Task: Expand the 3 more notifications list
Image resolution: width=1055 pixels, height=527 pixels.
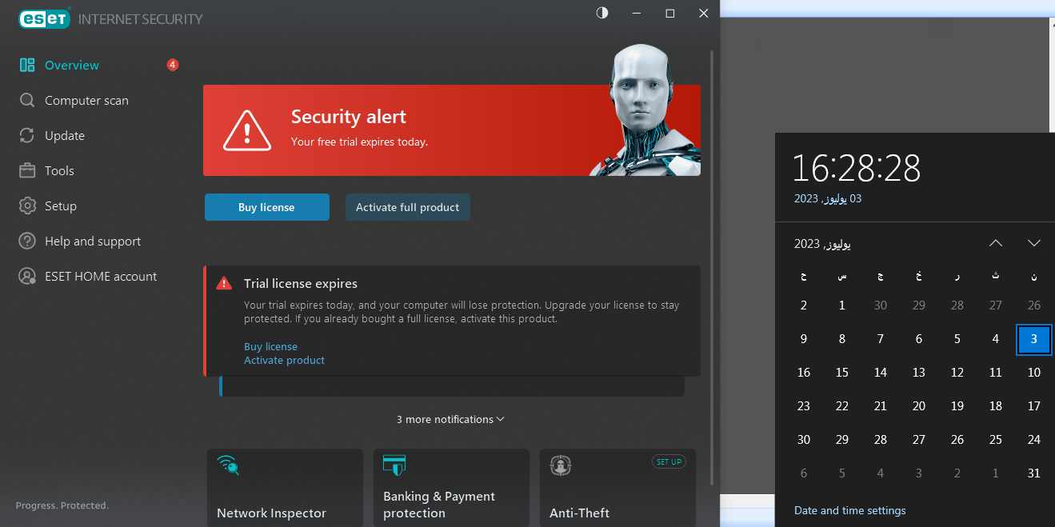Action: (450, 419)
